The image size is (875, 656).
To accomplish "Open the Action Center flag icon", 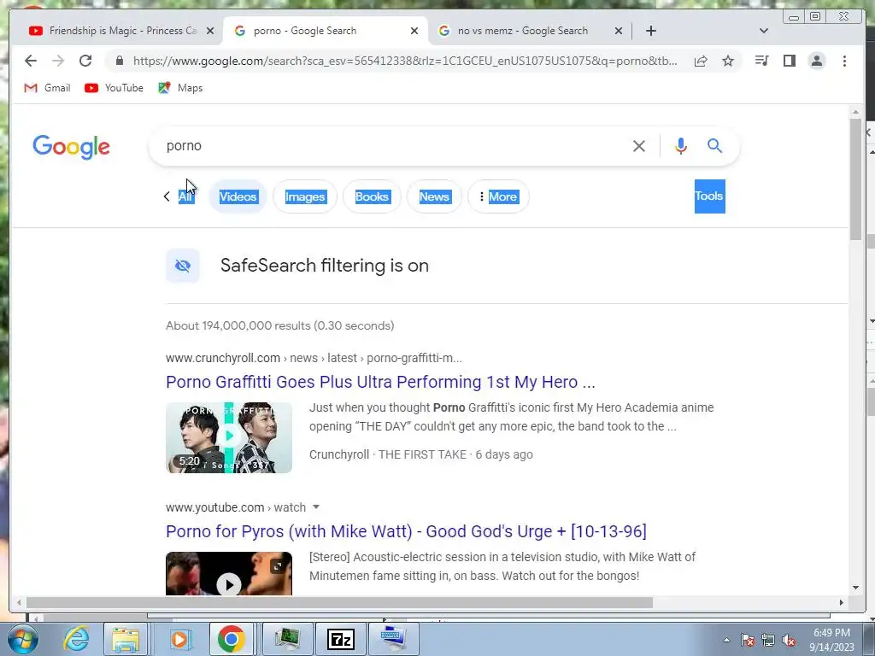I will pyautogui.click(x=748, y=640).
